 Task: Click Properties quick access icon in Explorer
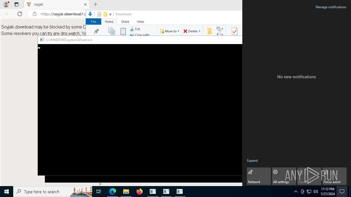[x=99, y=14]
